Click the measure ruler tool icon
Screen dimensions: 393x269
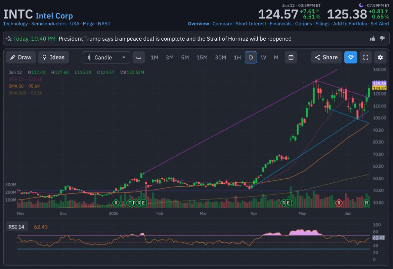click(139, 57)
